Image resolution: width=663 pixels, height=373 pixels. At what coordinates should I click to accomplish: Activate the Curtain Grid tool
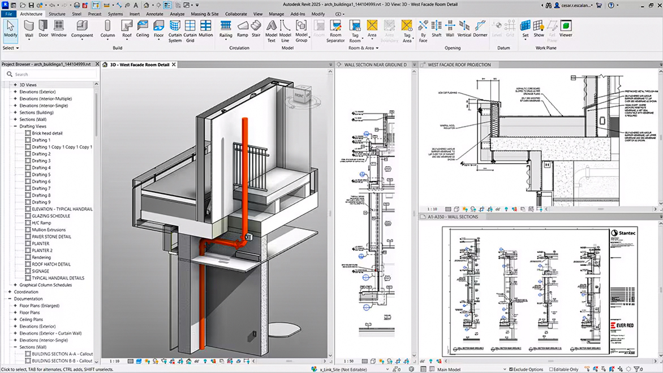pyautogui.click(x=190, y=31)
